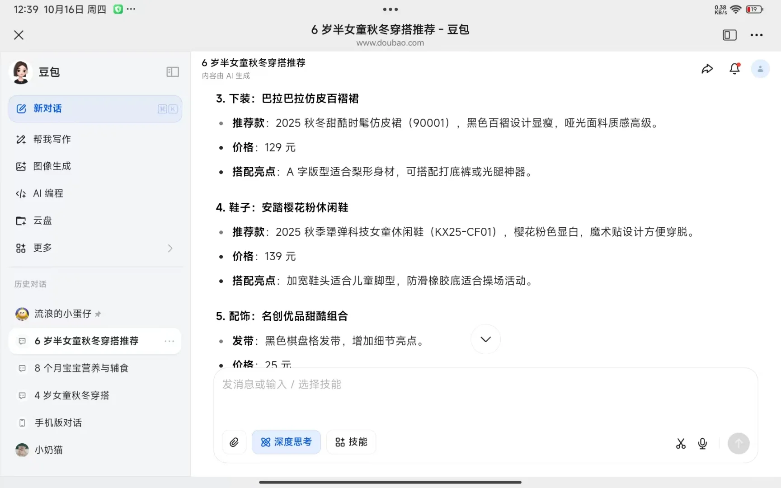The image size is (781, 488).
Task: Click heading 5. 配饰：名创优品甜酷组合
Action: (x=282, y=316)
